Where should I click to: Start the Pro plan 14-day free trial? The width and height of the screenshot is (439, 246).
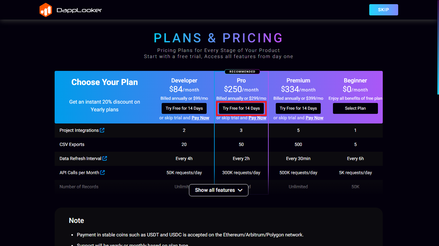[241, 108]
